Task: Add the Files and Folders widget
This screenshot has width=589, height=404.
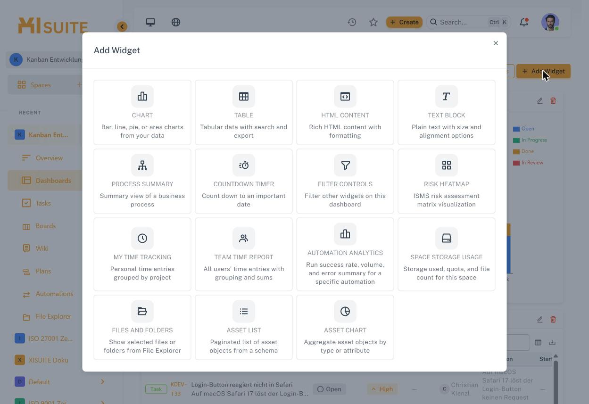Action: click(142, 327)
